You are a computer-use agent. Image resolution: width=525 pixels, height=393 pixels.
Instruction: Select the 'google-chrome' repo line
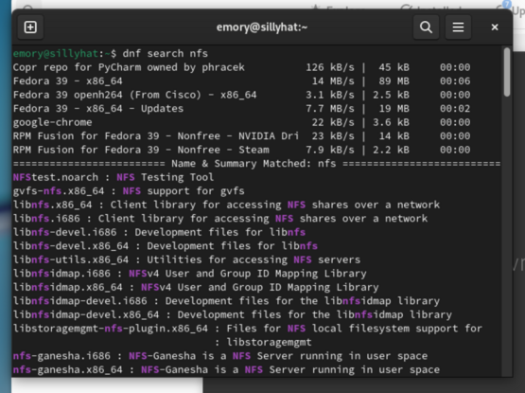click(x=241, y=122)
